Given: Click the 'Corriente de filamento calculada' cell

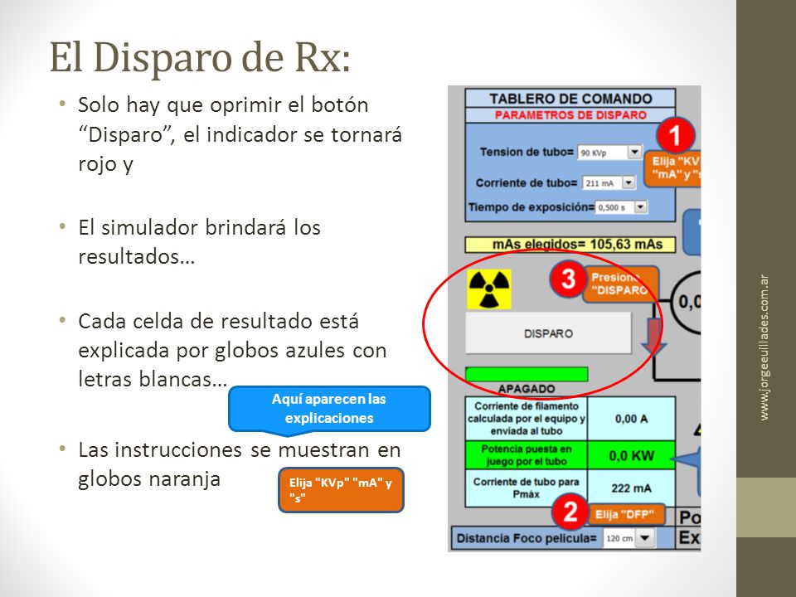Looking at the screenshot, I should (527, 419).
